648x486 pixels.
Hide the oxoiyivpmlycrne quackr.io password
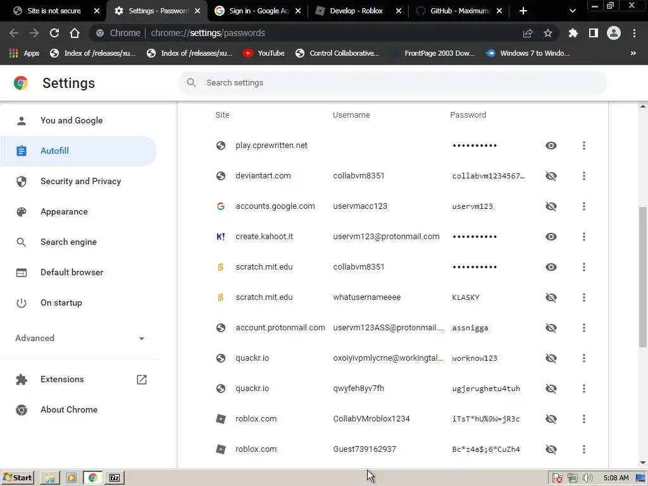pyautogui.click(x=551, y=358)
